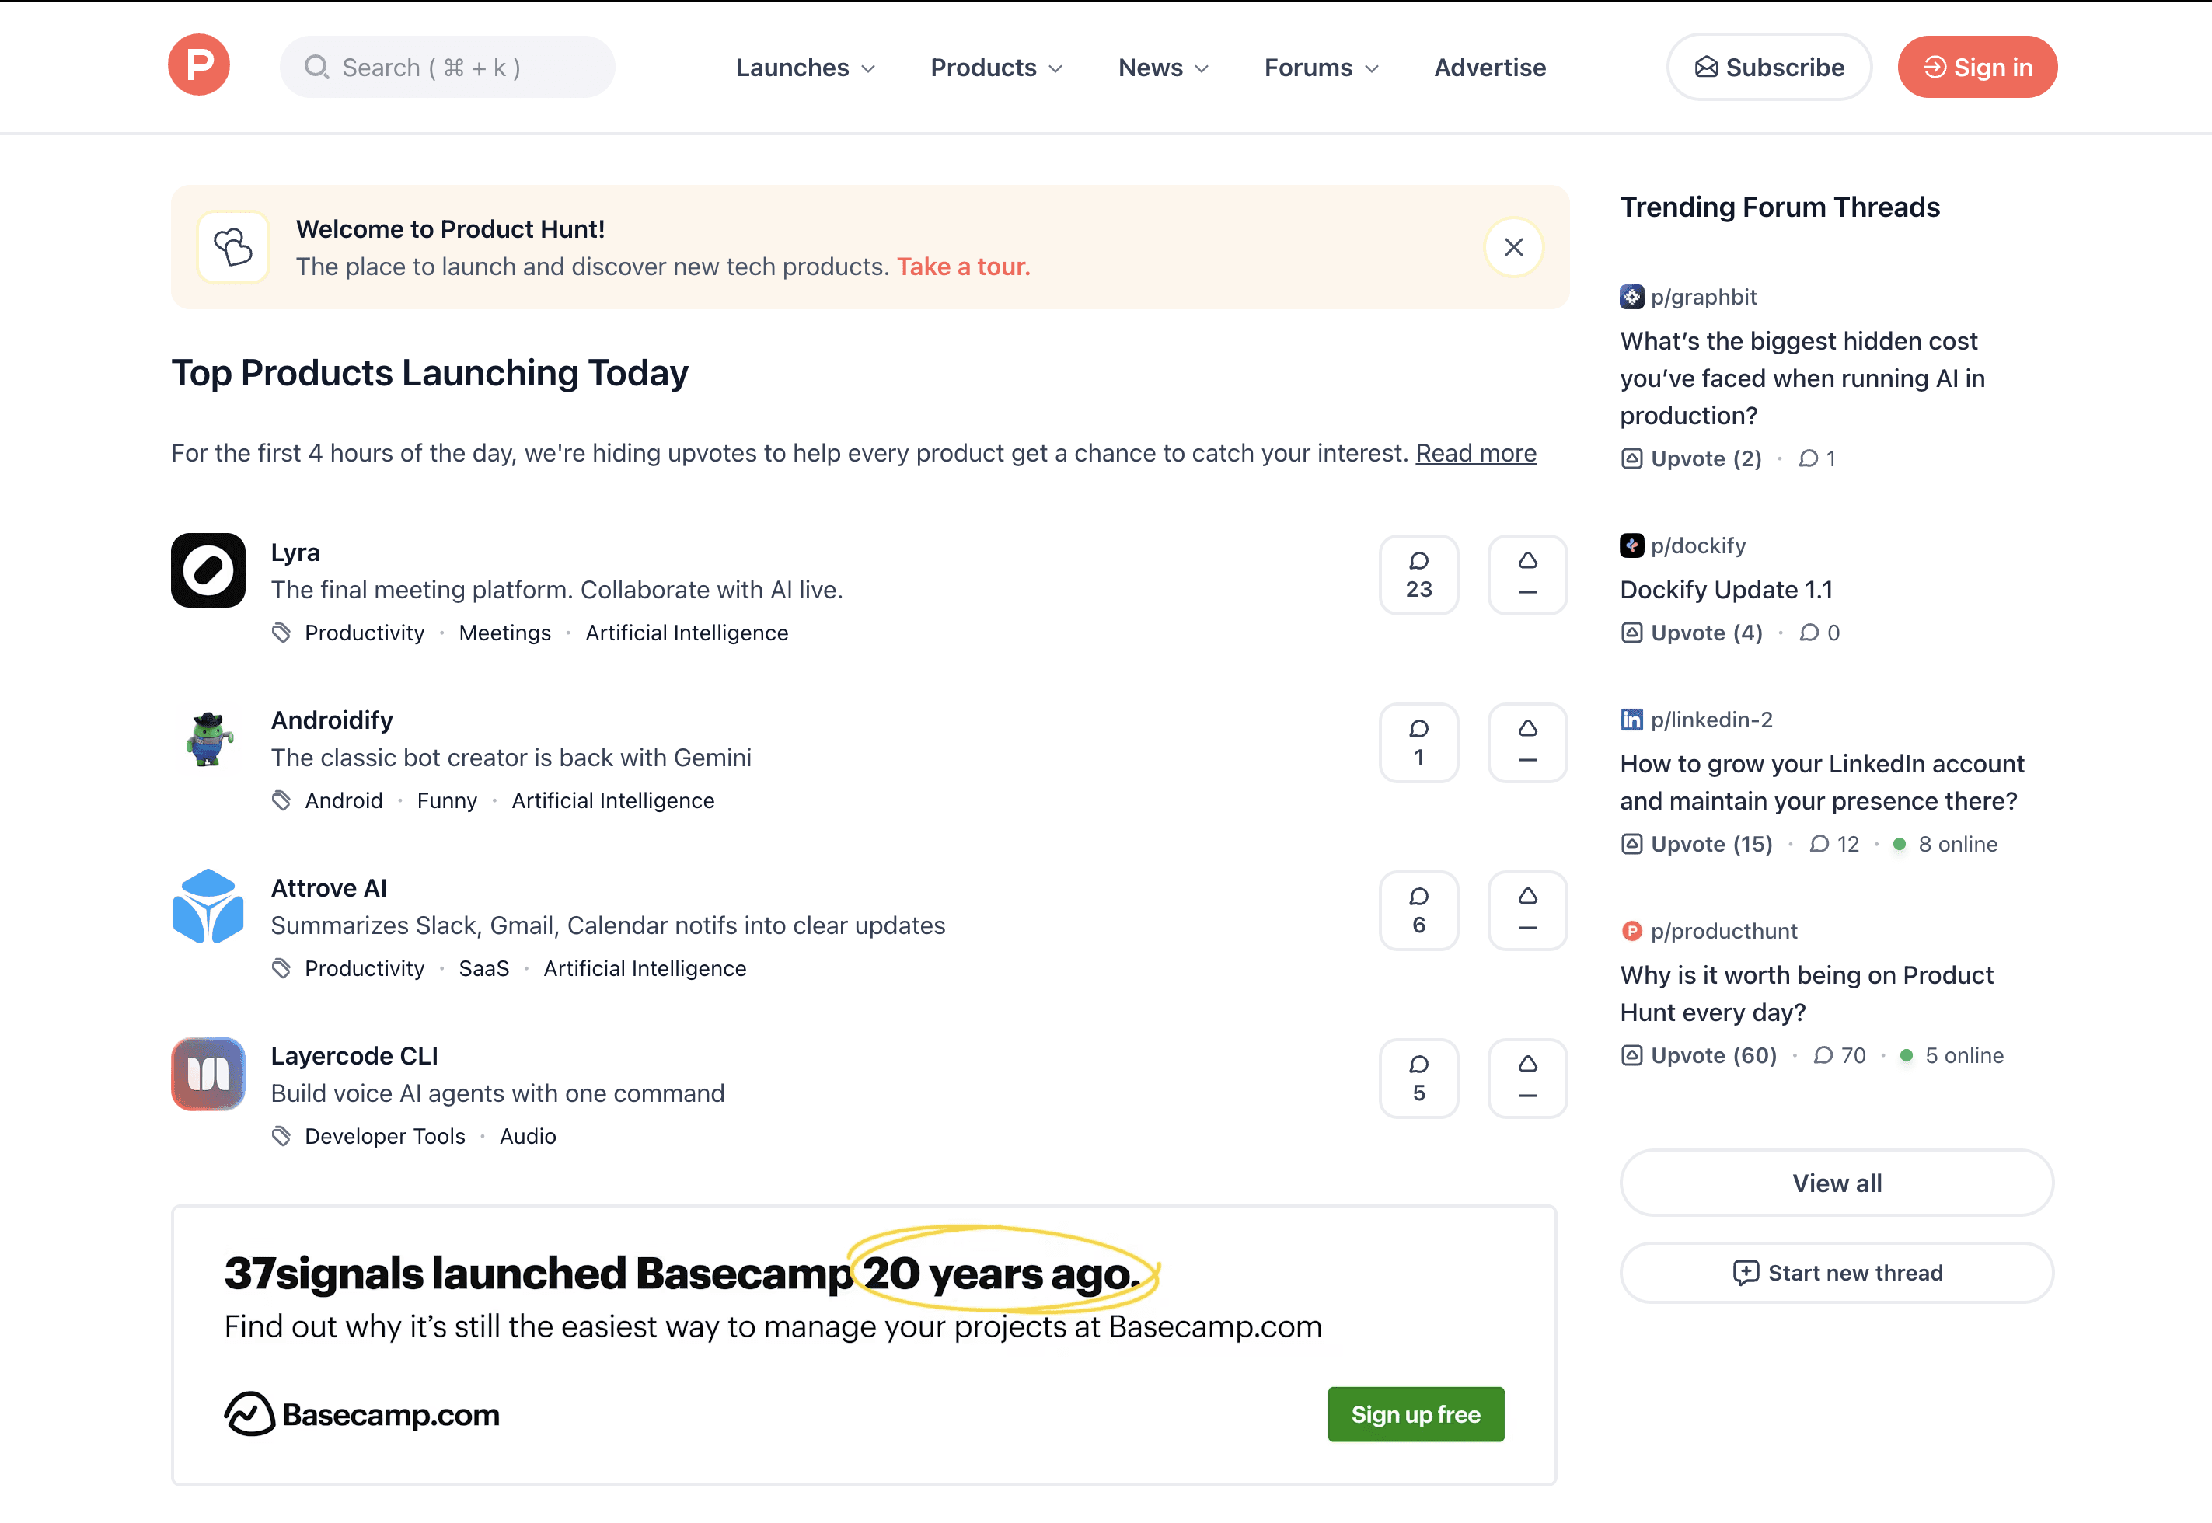Upvote the LinkedIn account growth thread
This screenshot has height=1523, width=2212.
(x=1696, y=845)
